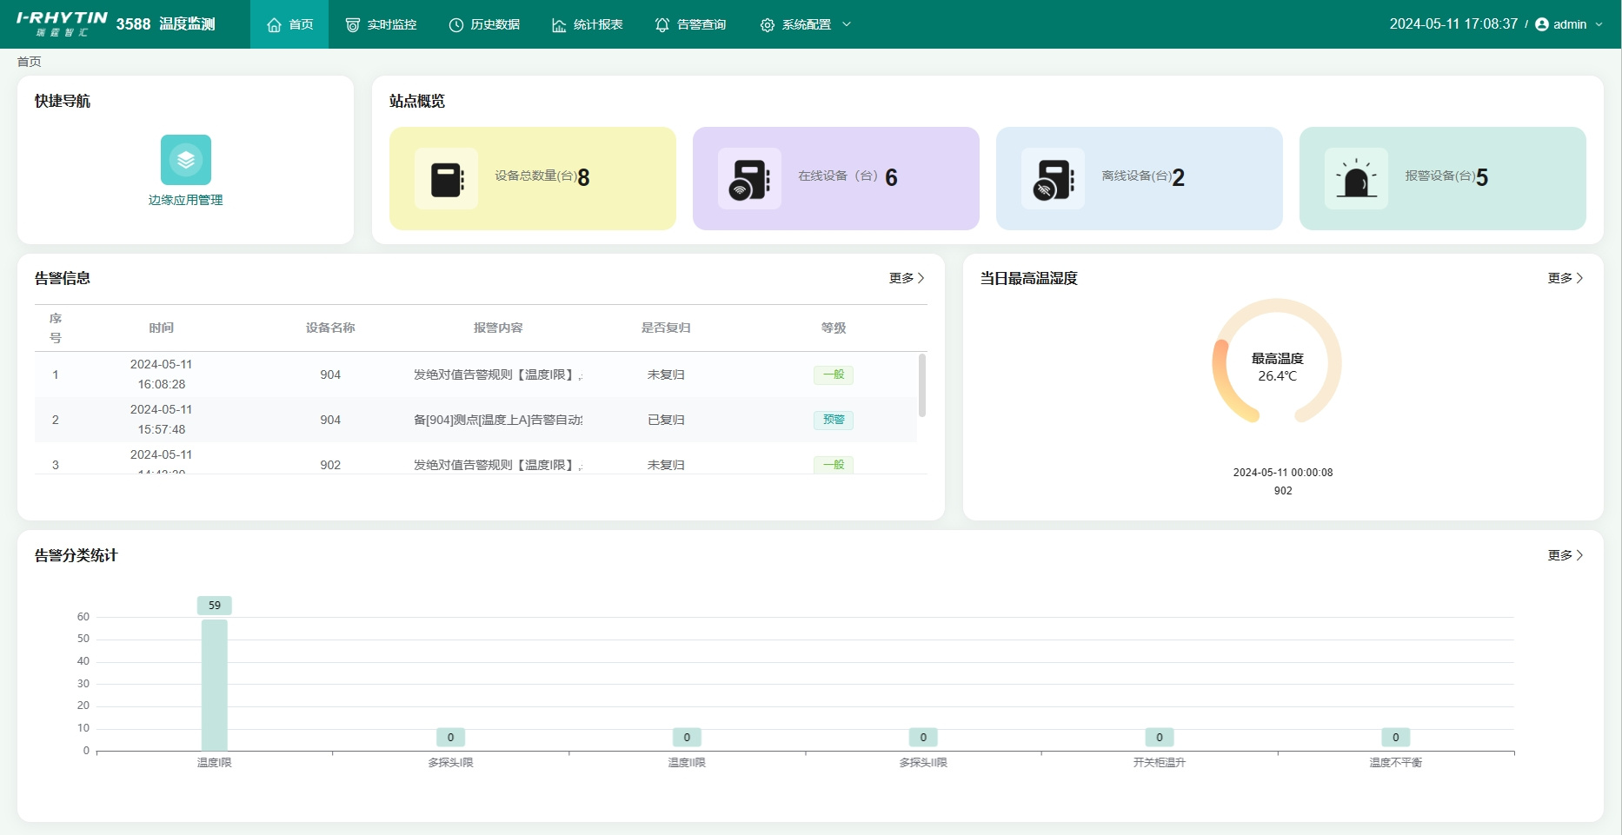
Task: Click the 在线设备 online device icon
Action: 749,179
